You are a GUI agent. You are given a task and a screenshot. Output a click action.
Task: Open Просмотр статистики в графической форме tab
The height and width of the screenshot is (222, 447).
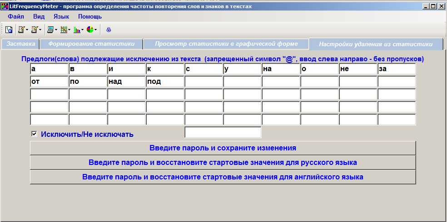click(226, 44)
